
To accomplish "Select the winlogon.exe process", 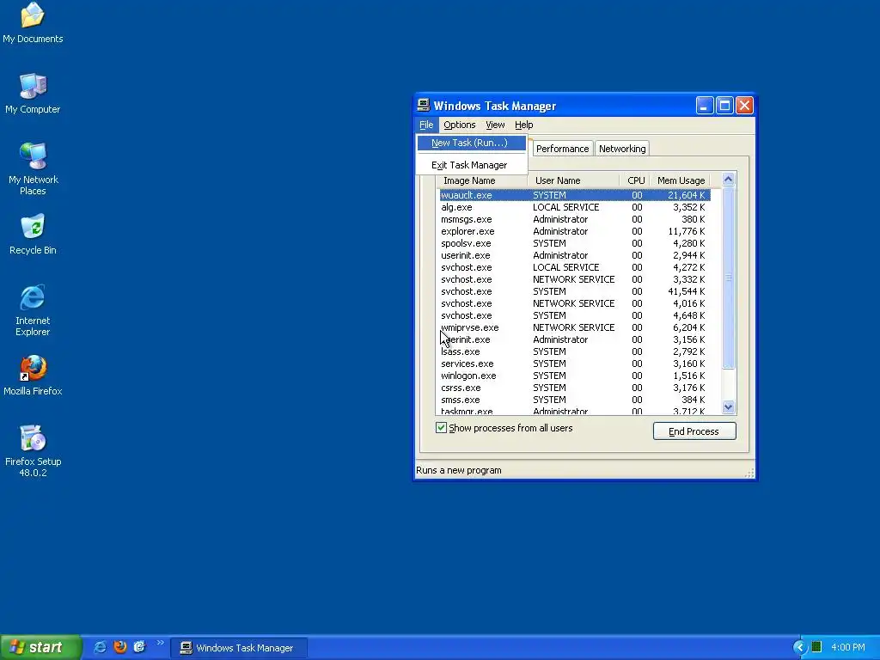I will 575,376.
